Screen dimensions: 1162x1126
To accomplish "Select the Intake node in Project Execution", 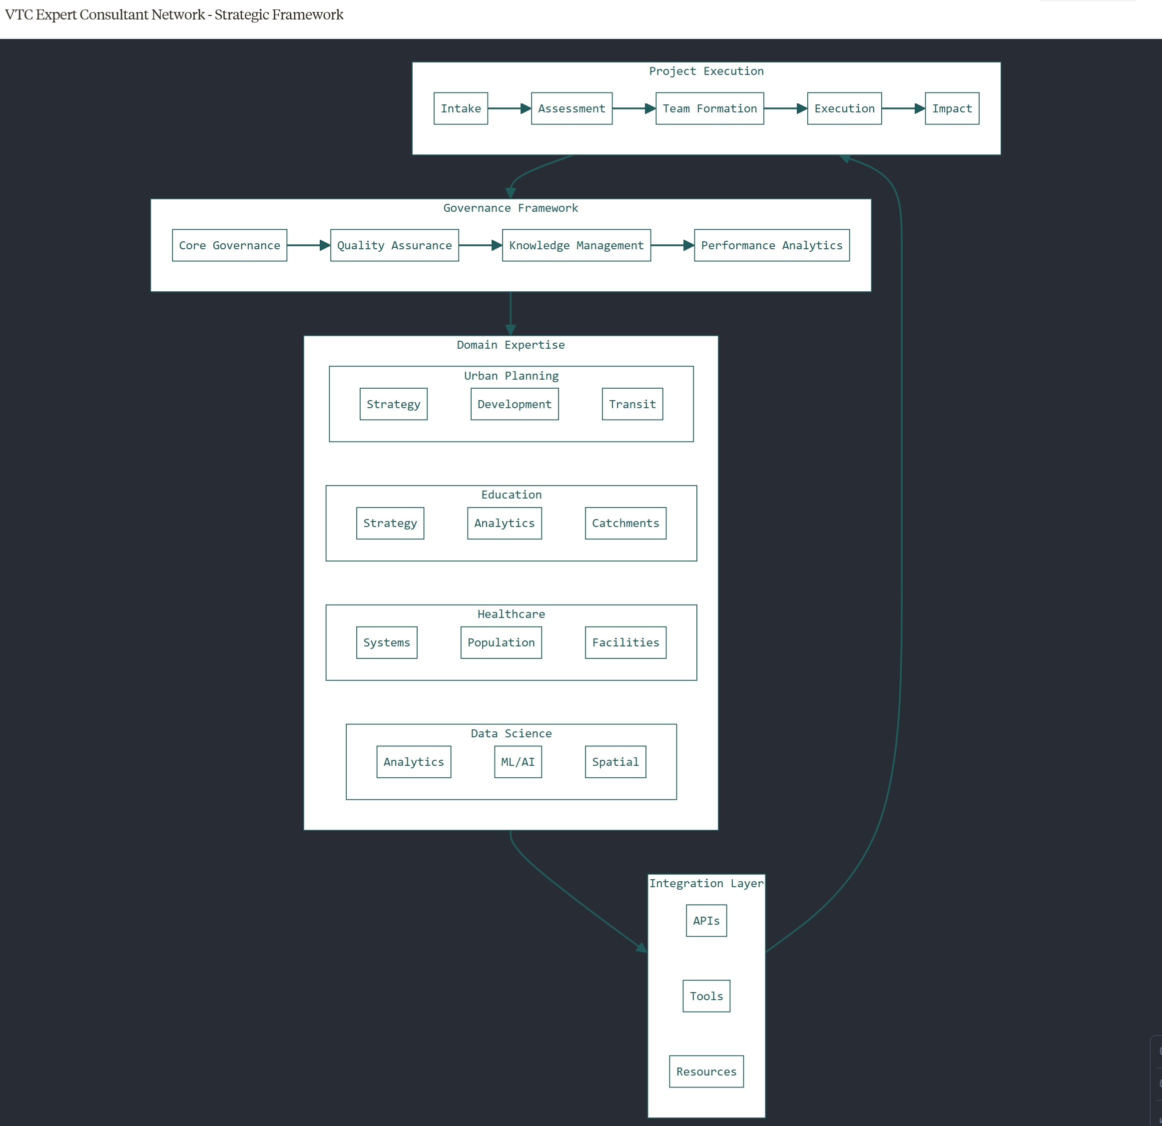I will point(461,108).
